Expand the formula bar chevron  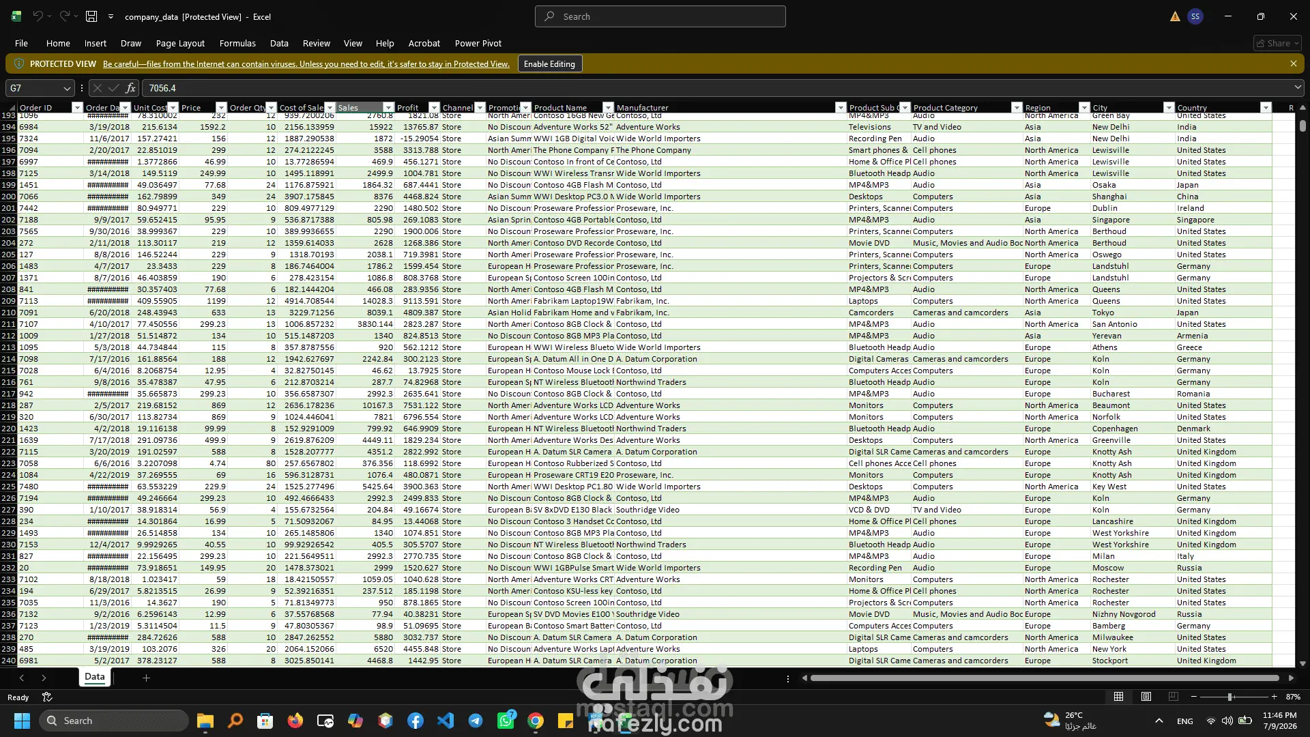1297,87
